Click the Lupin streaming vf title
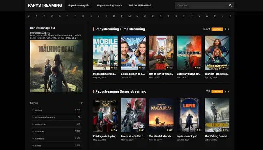 tap(187, 136)
